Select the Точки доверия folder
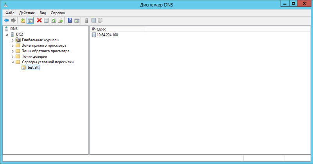Image resolution: width=313 pixels, height=164 pixels. click(x=34, y=56)
